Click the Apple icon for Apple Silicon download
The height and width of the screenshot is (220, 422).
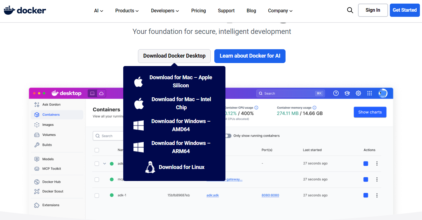click(x=138, y=82)
